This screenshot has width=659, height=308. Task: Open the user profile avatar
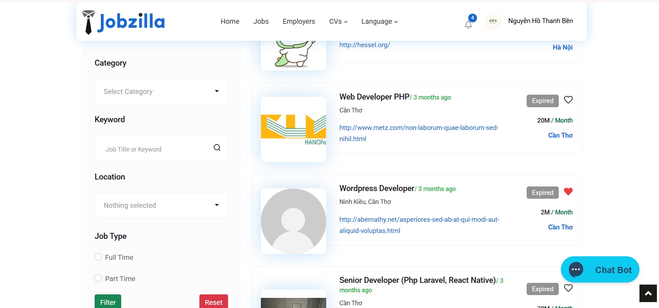tap(493, 21)
